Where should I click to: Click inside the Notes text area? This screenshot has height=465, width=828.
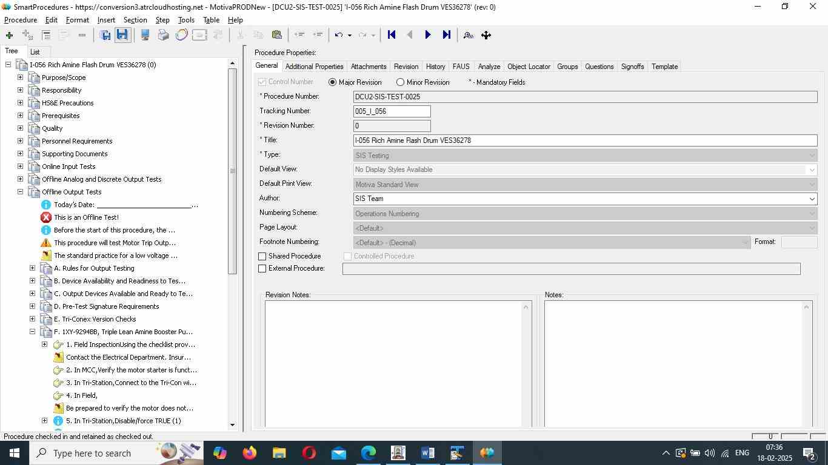coord(673,364)
